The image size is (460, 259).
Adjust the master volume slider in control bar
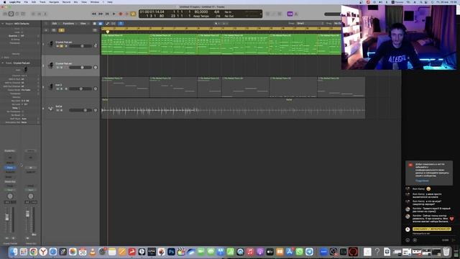(x=333, y=14)
